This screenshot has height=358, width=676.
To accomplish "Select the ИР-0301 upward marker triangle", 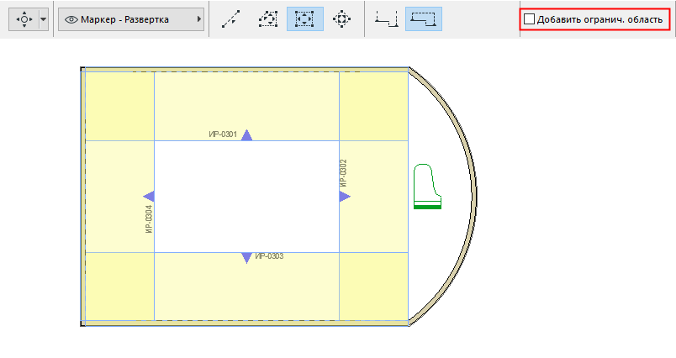I will click(246, 135).
